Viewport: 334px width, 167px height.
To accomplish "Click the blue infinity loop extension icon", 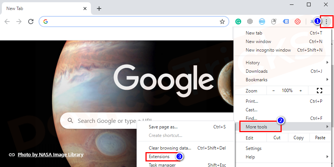I will click(262, 21).
